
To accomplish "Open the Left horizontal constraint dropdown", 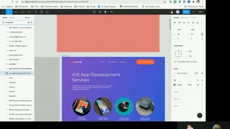I will click(191, 52).
